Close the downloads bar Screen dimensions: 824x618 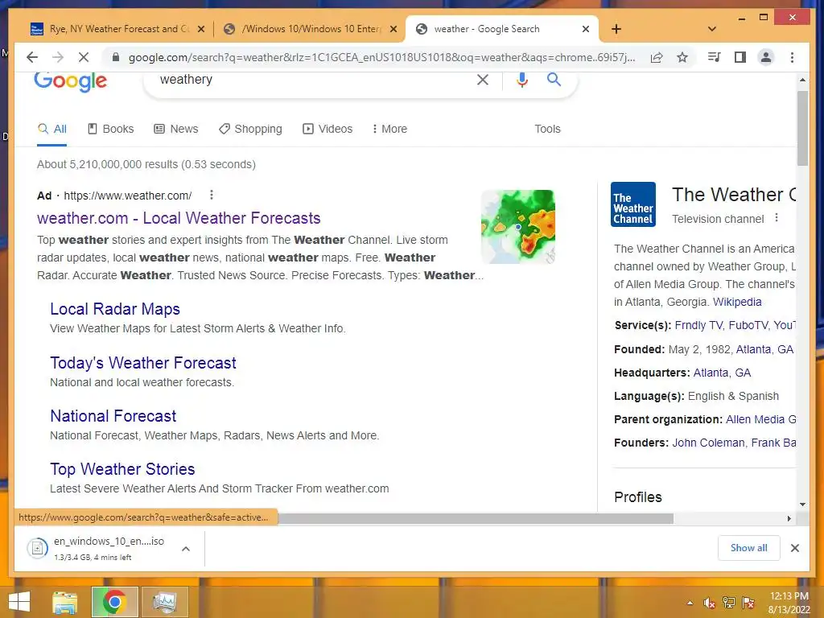pyautogui.click(x=794, y=548)
